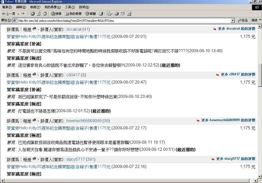
Task: Print the page with Print icon
Action: (x=117, y=14)
